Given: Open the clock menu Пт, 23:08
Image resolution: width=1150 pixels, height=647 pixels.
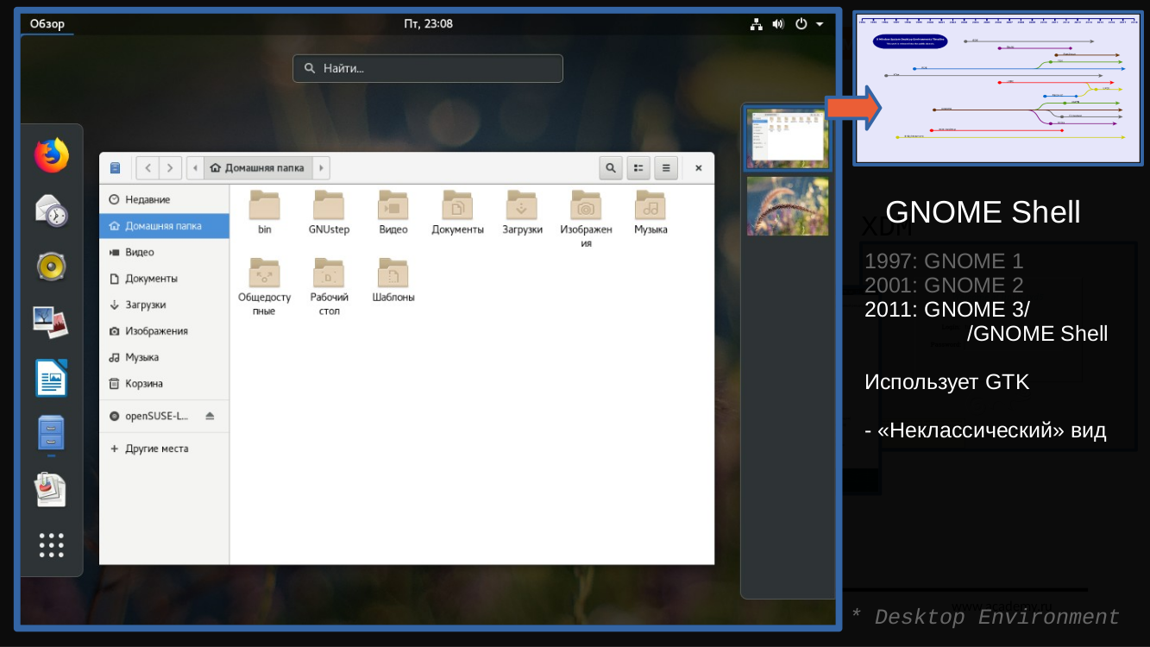Looking at the screenshot, I should coord(429,24).
